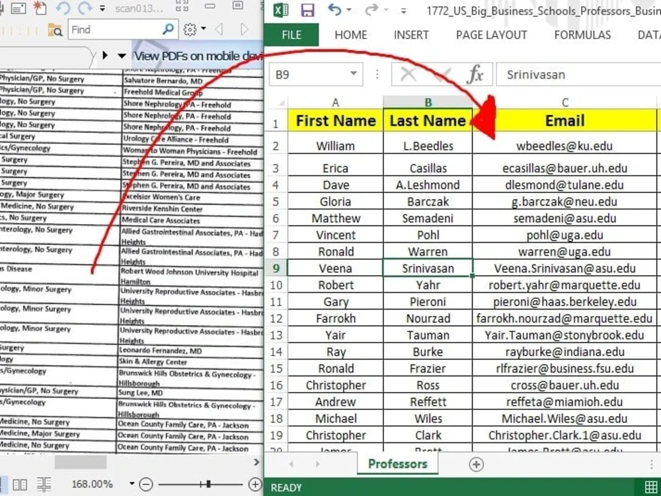Click the PDF zoom slider handle
Screen dimensions: 661x496
pyautogui.click(x=208, y=484)
